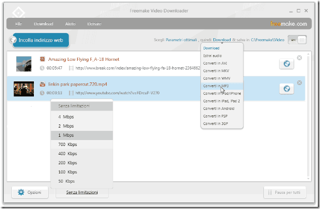Image resolution: width=320 pixels, height=209 pixels.
Task: Open papercut video in browser globe button
Action: point(287,89)
